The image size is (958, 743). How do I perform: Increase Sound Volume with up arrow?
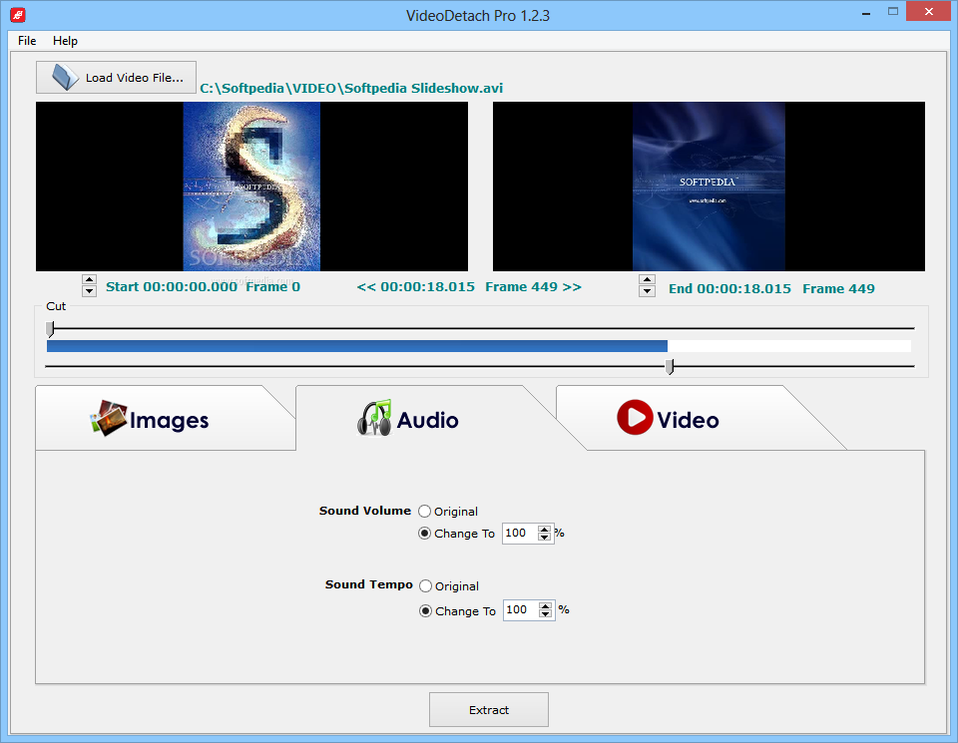pyautogui.click(x=545, y=530)
